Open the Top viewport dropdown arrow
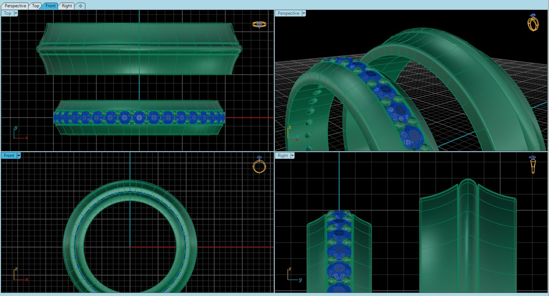This screenshot has width=549, height=296. pyautogui.click(x=16, y=13)
